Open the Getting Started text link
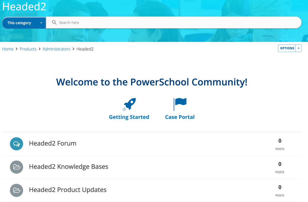This screenshot has height=202, width=308. [x=129, y=117]
